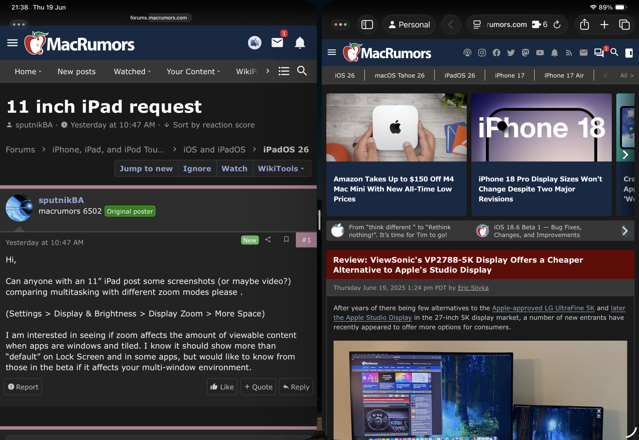
Task: Open Amazon M4 Mac Mini article thumbnail
Action: pyautogui.click(x=396, y=127)
